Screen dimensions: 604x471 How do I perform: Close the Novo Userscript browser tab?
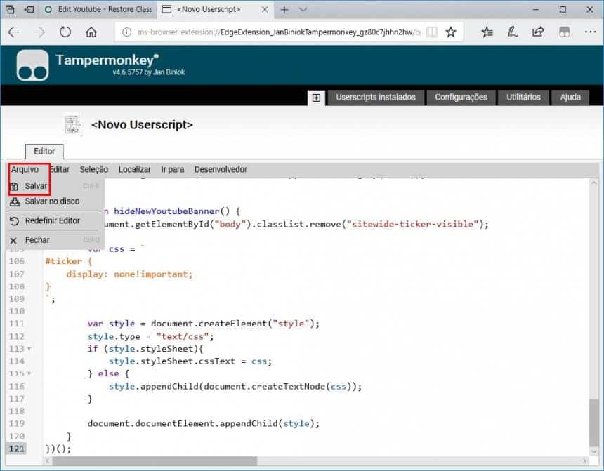click(x=265, y=9)
